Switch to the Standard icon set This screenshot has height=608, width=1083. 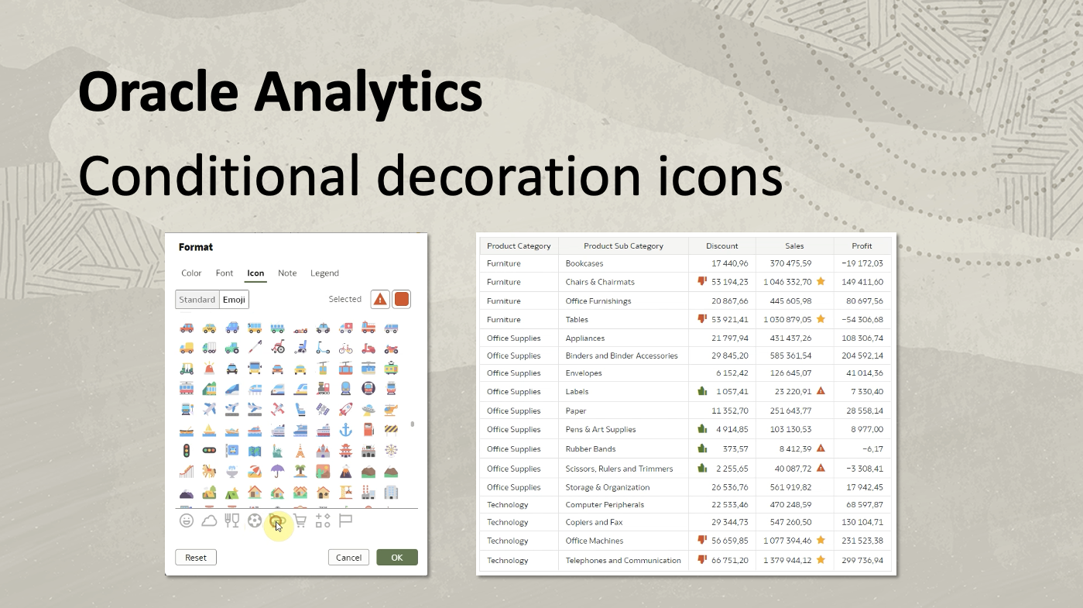[197, 299]
